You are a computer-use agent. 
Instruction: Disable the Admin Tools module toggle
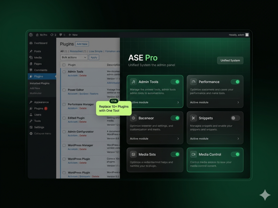(175, 82)
